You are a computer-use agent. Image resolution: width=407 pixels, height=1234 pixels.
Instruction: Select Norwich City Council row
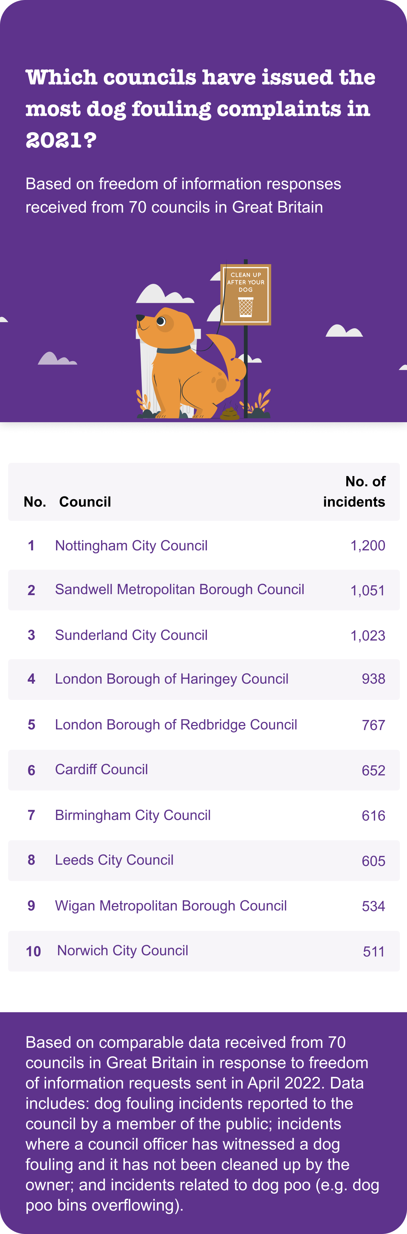[x=204, y=951]
